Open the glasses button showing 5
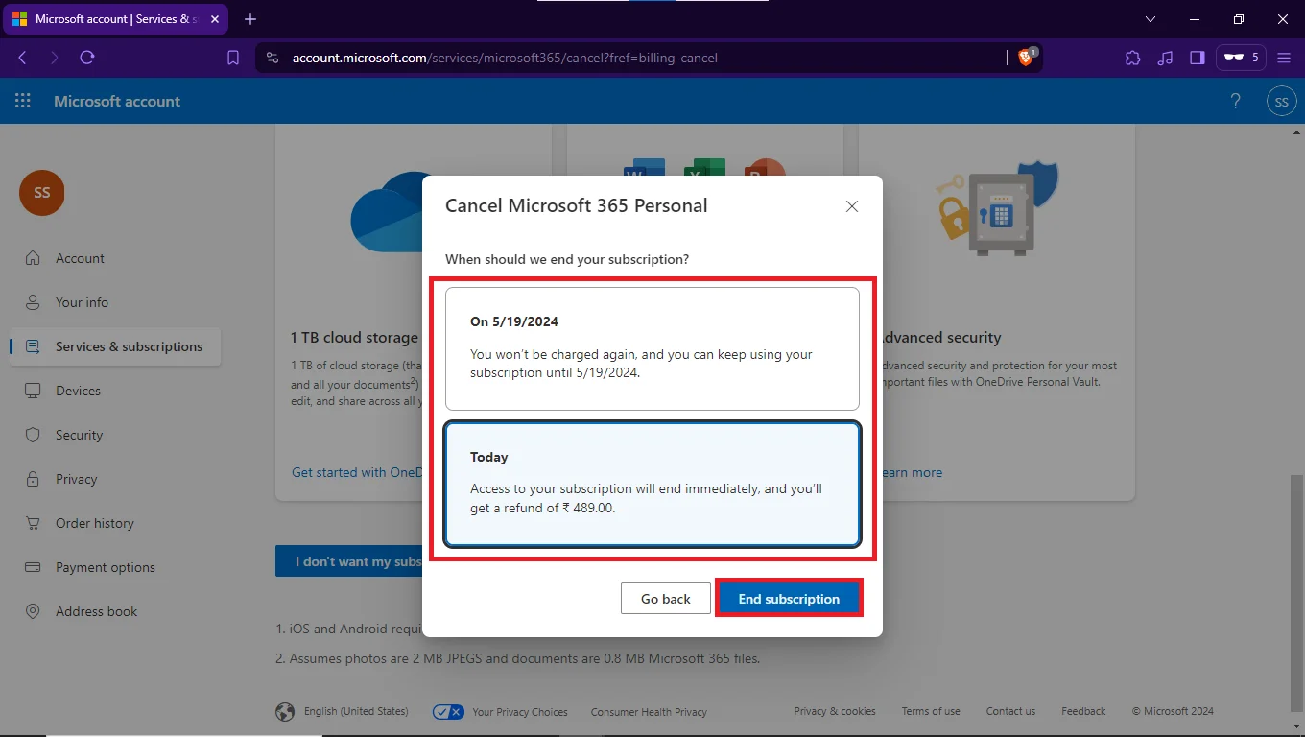 [1242, 58]
